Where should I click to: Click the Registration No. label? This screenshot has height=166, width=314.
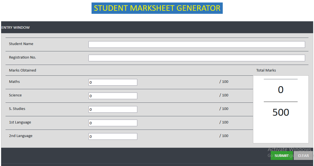[22, 57]
